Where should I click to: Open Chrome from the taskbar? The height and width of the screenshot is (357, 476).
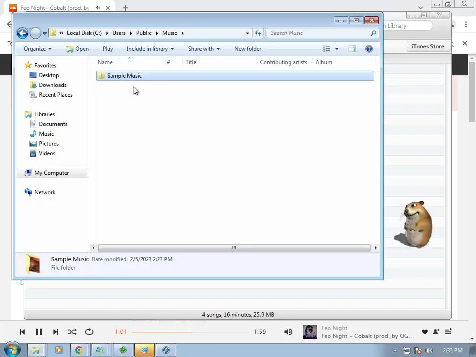[x=79, y=350]
